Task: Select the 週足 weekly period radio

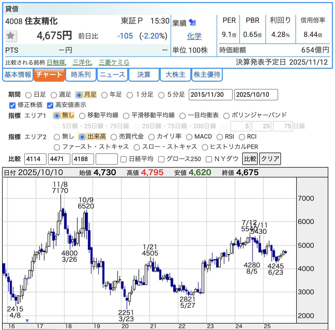Action: pyautogui.click(x=54, y=95)
